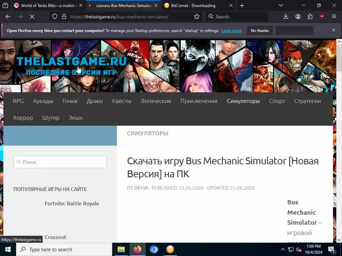Open the Action Center notifications icon
The height and width of the screenshot is (256, 342).
click(332, 249)
